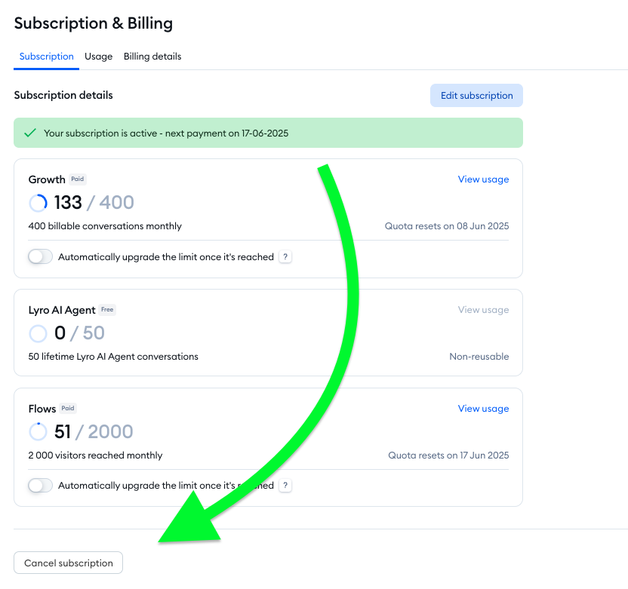The height and width of the screenshot is (589, 628).
Task: Open the Billing details tab
Action: [152, 56]
